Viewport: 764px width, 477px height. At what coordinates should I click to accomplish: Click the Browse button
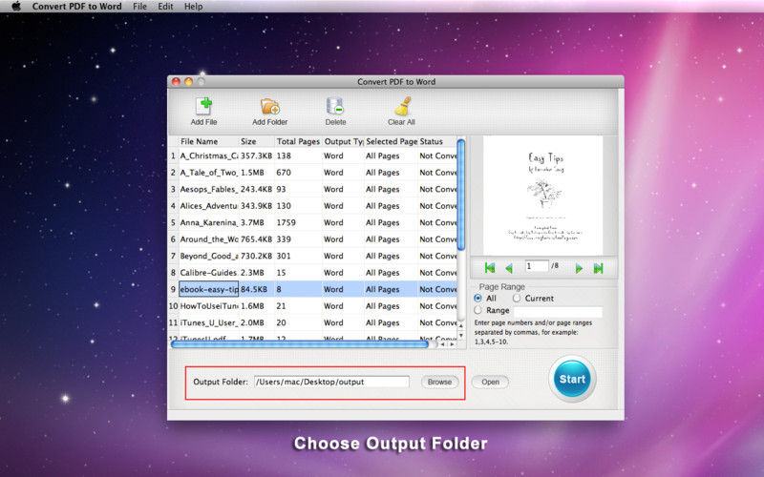(x=439, y=383)
